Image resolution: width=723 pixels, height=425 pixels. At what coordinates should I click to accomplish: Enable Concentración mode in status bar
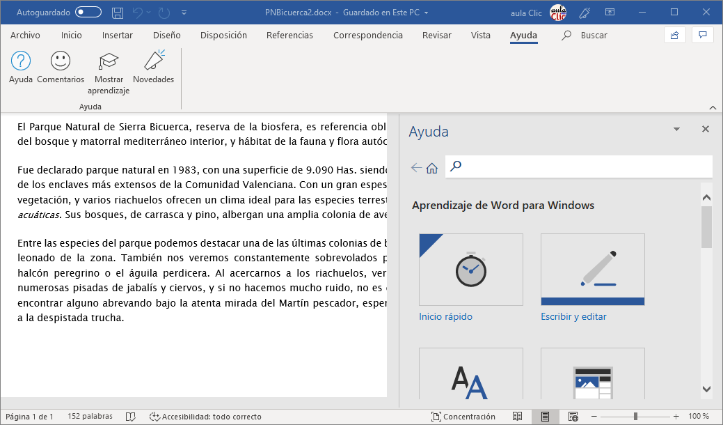point(464,416)
